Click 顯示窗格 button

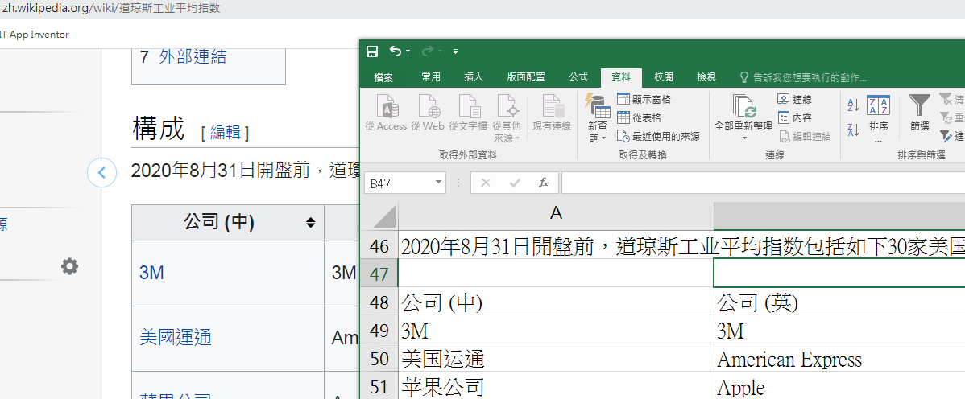click(643, 100)
